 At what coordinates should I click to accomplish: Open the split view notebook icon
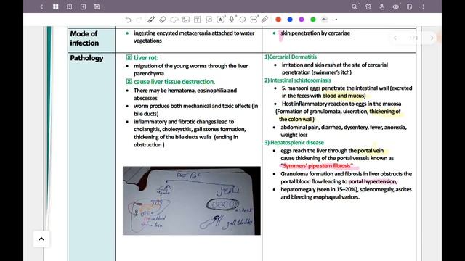409,7
